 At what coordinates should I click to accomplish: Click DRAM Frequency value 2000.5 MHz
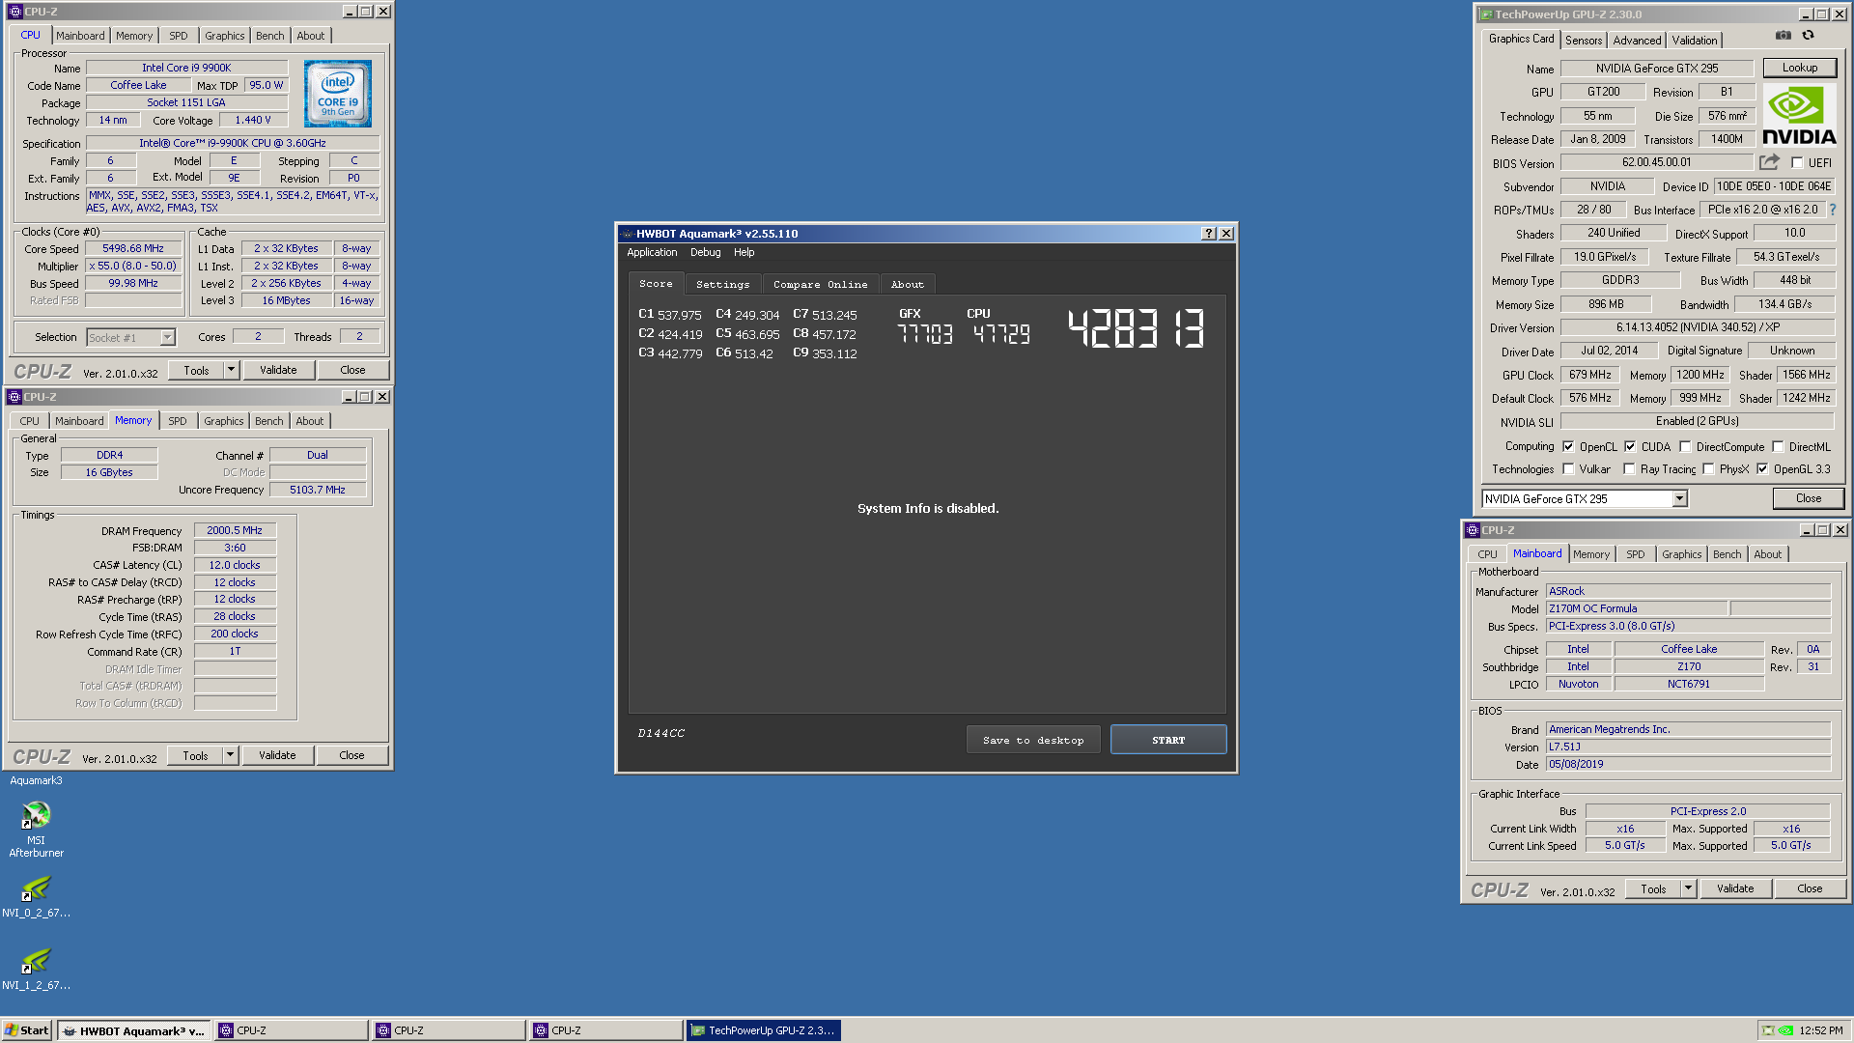(235, 530)
